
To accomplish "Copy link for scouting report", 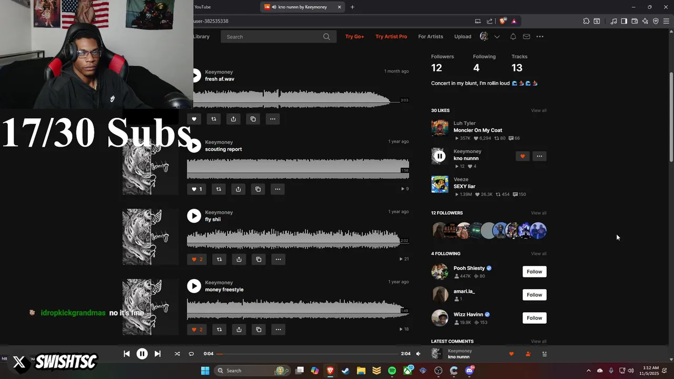I will click(x=258, y=189).
